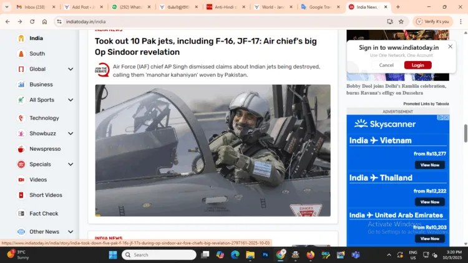This screenshot has height=263, width=468.
Task: Open Photoshop from the Windows taskbar
Action: 265,255
